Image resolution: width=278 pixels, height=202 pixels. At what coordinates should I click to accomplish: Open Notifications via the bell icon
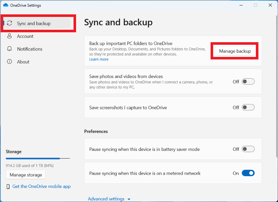click(9, 49)
